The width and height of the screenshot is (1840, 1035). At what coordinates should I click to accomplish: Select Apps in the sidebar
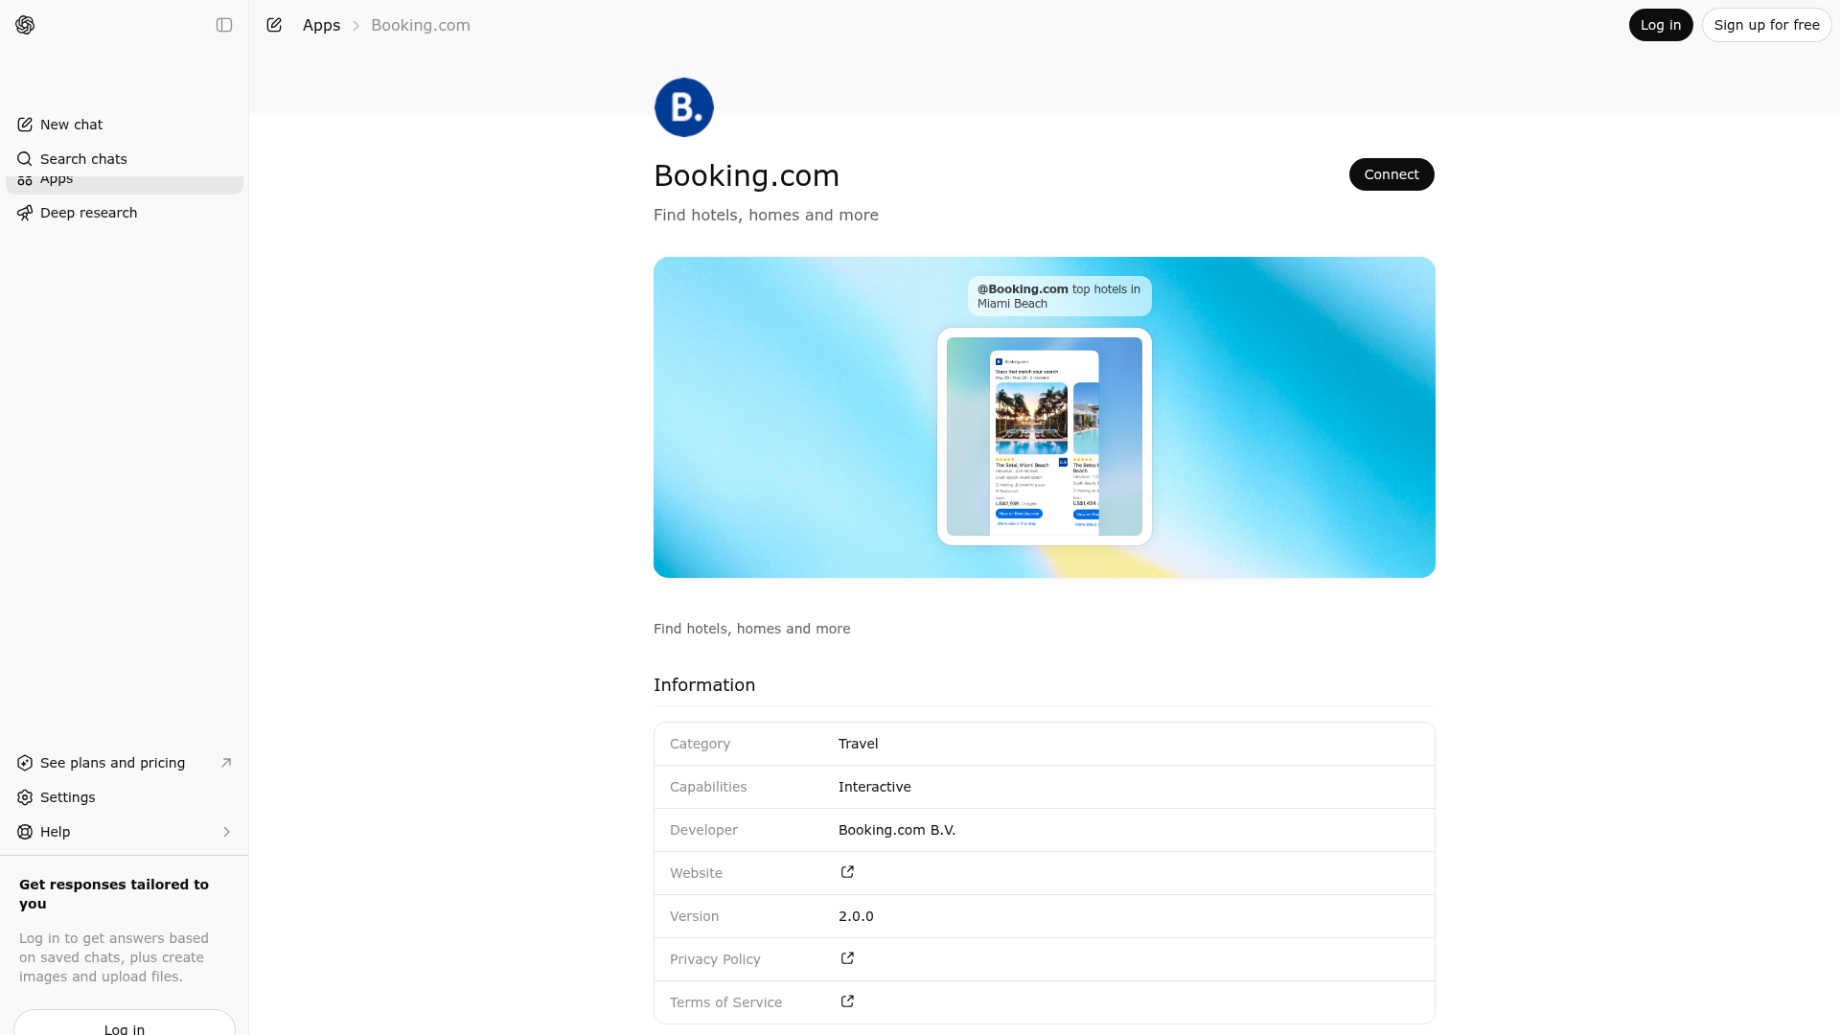[57, 178]
